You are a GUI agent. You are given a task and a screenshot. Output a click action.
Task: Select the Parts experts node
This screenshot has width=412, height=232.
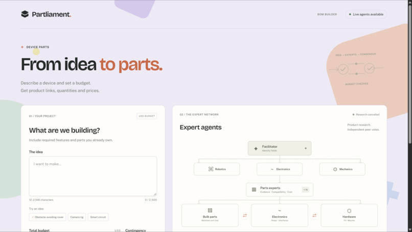click(280, 190)
